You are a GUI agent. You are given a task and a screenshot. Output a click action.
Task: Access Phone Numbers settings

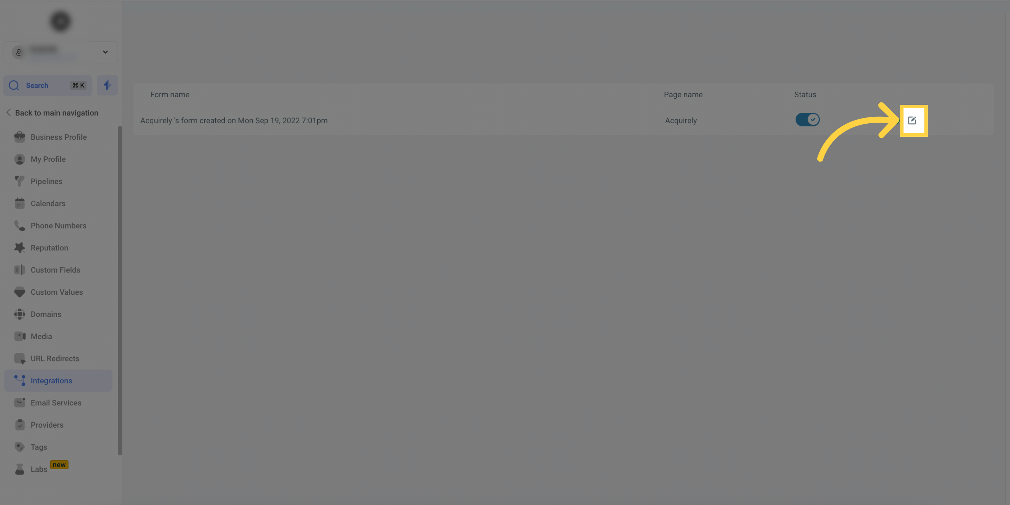coord(58,226)
